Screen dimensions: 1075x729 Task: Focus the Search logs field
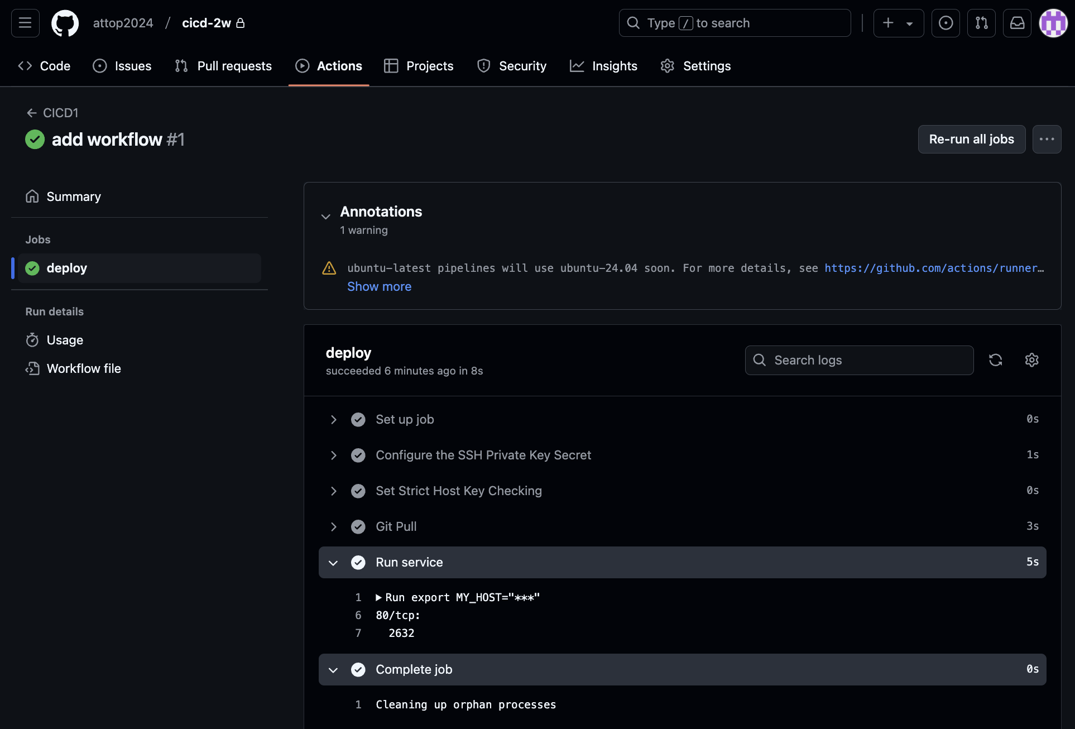pyautogui.click(x=860, y=360)
